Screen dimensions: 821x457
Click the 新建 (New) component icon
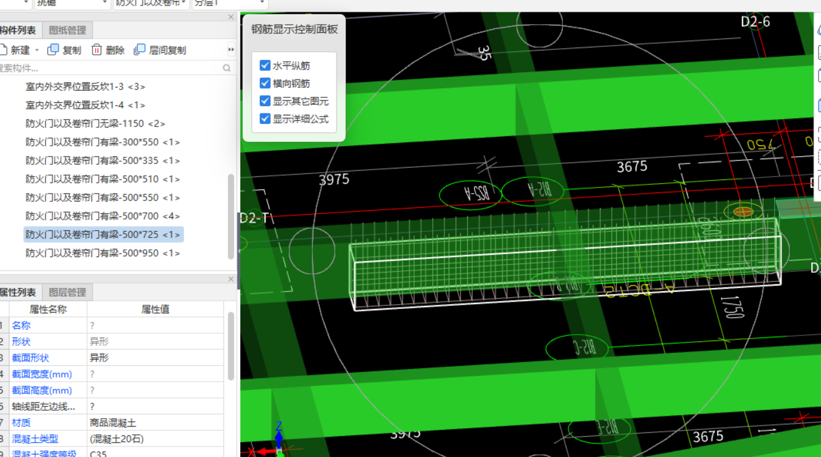pos(2,50)
